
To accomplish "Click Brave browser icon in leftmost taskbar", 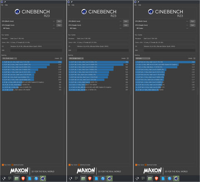I will [23, 178].
